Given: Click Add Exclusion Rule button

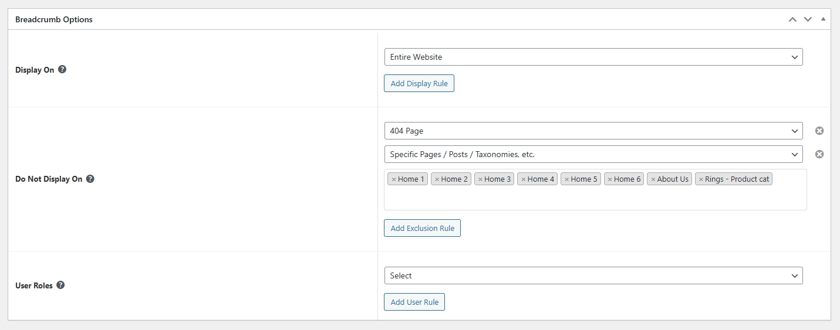Looking at the screenshot, I should [x=422, y=228].
